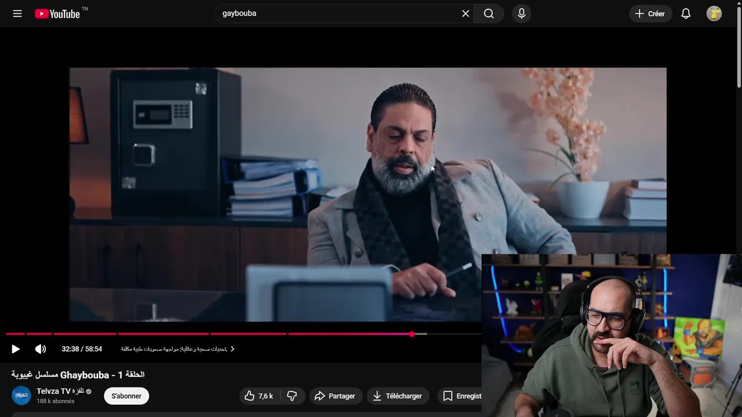Like the video showing 7,6 k

pos(259,396)
